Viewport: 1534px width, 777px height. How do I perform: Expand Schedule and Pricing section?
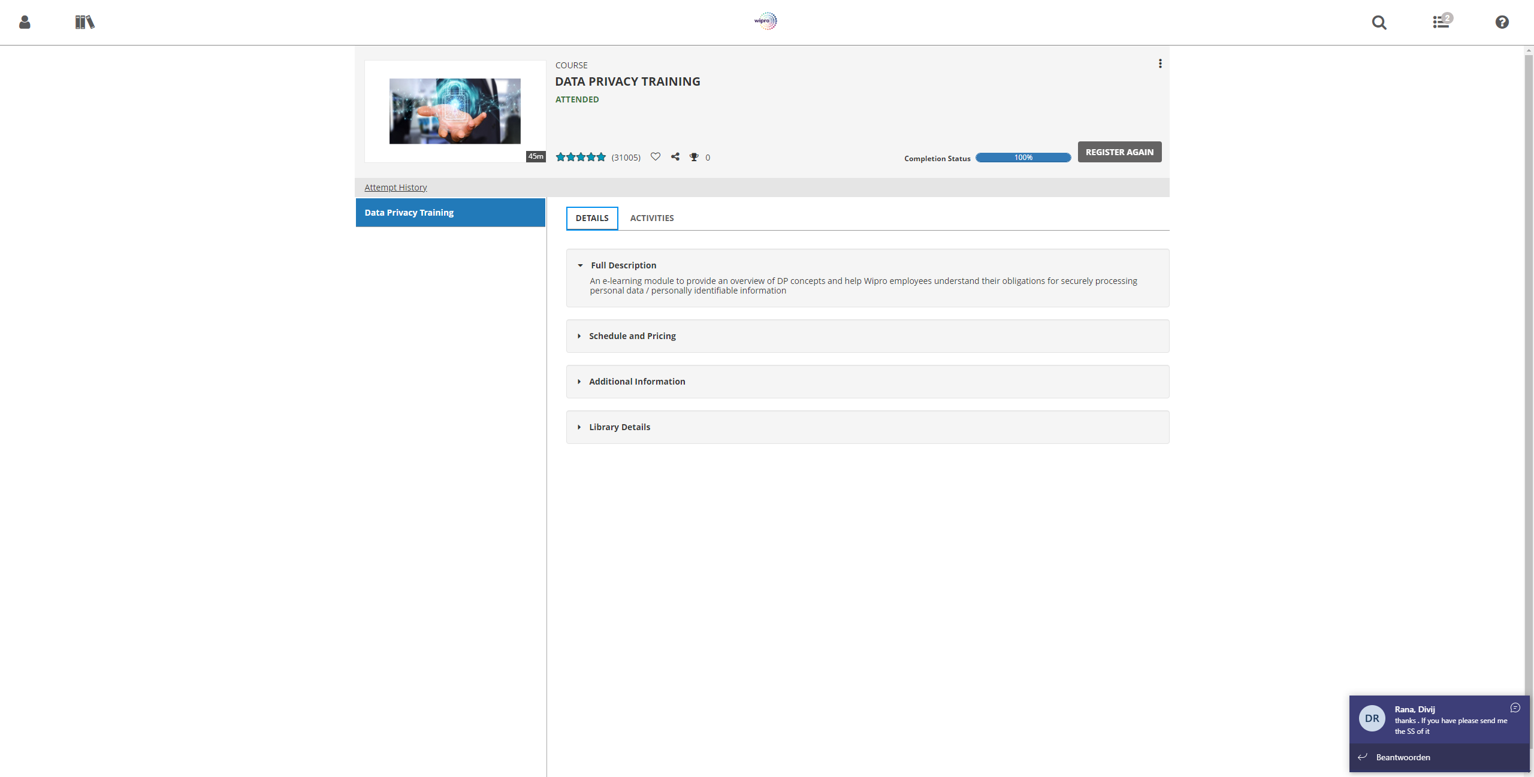pos(632,336)
